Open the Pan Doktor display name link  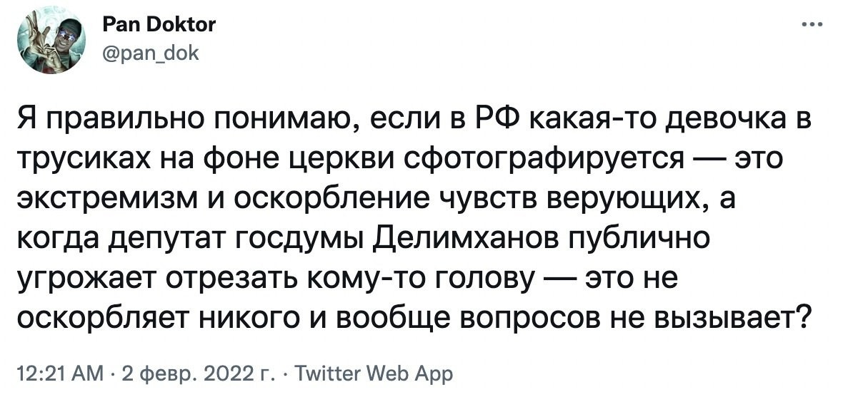pos(158,26)
